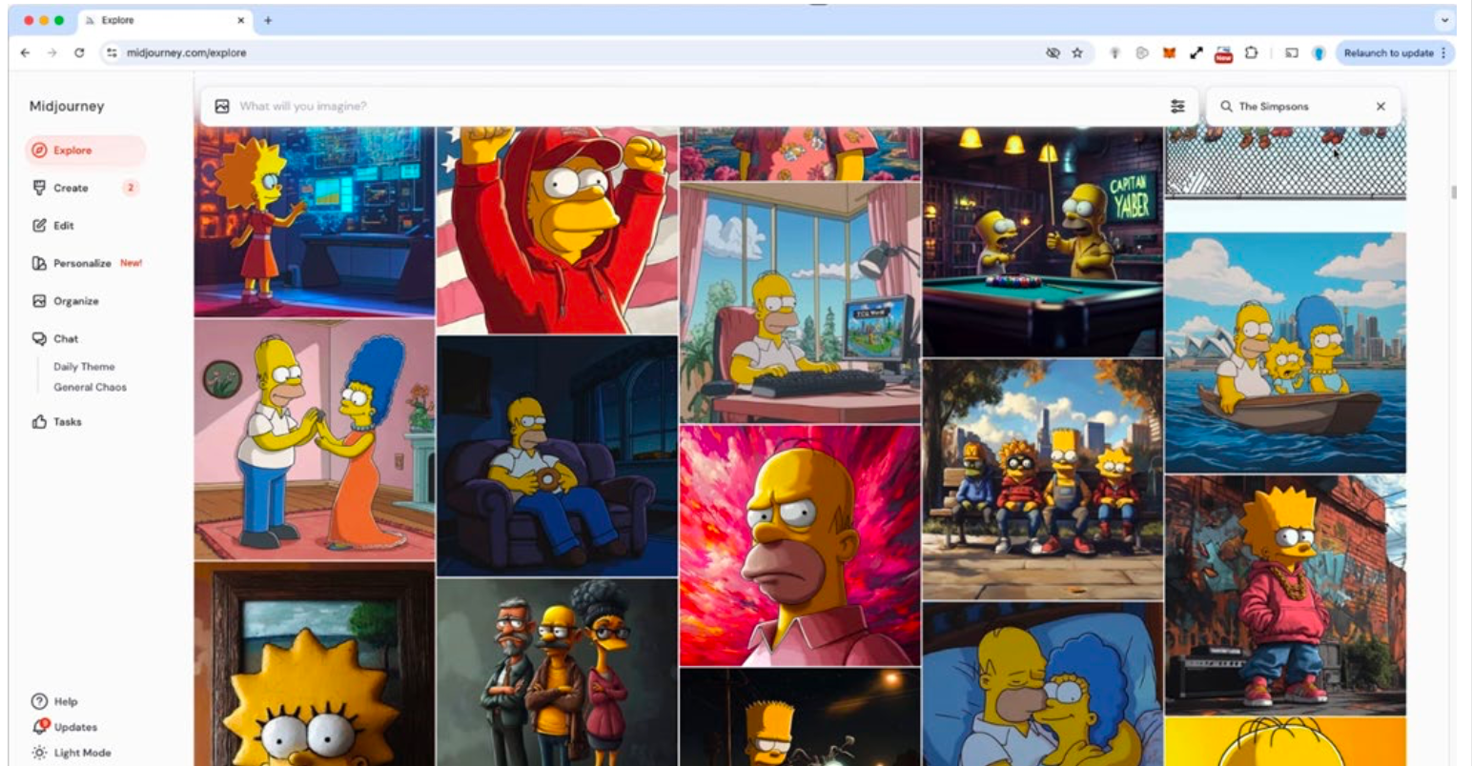Open Homer pink background portrait

(x=800, y=546)
